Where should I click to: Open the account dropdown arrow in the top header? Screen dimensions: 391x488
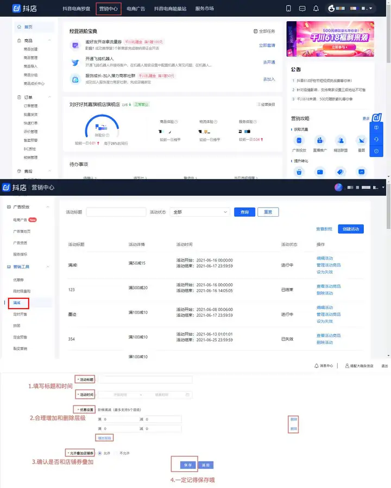(x=371, y=8)
